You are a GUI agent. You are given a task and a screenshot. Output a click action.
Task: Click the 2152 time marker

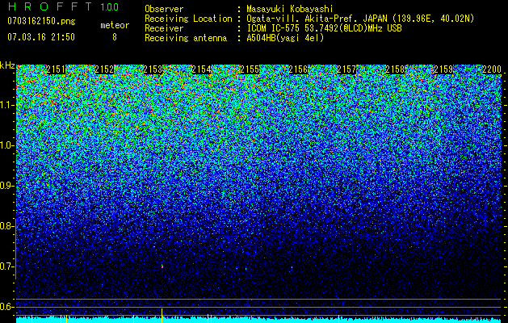(104, 69)
